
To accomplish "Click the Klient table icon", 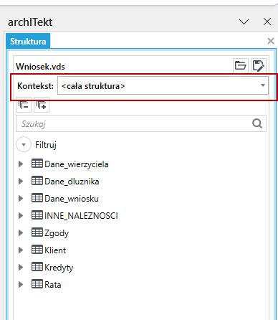I will point(37,250).
